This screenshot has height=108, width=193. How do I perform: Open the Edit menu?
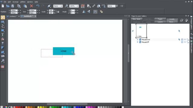coord(9,2)
